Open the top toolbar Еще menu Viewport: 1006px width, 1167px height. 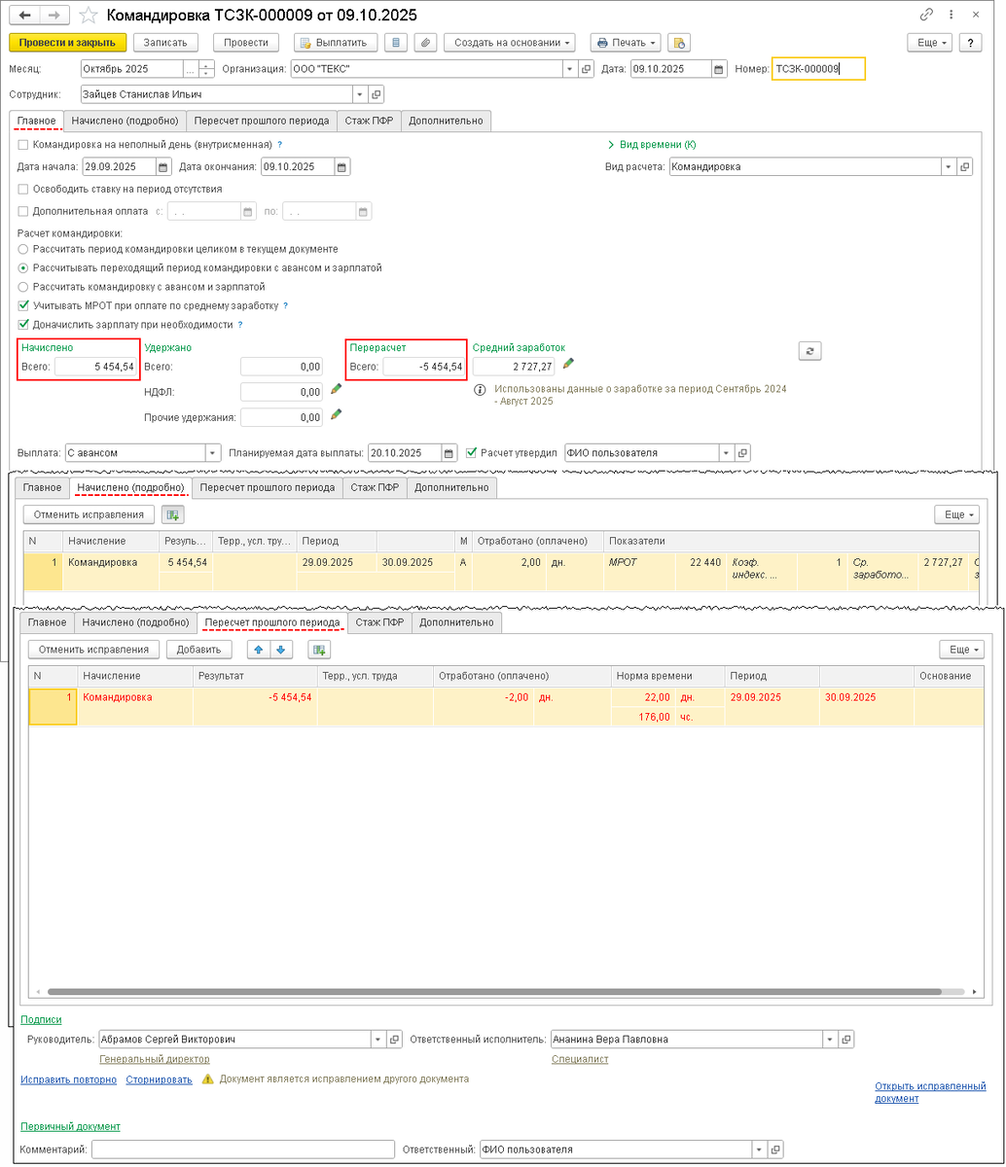click(929, 43)
